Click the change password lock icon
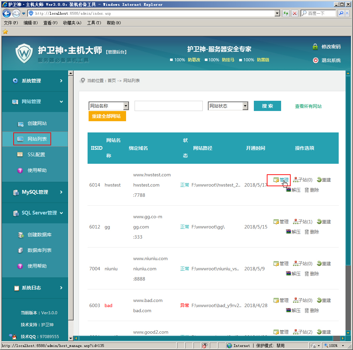Viewport: 353px width, 350px height. [x=315, y=47]
